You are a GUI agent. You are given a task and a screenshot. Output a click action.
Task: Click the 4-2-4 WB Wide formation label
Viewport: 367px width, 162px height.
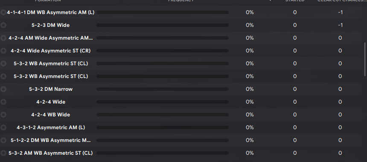pos(50,115)
